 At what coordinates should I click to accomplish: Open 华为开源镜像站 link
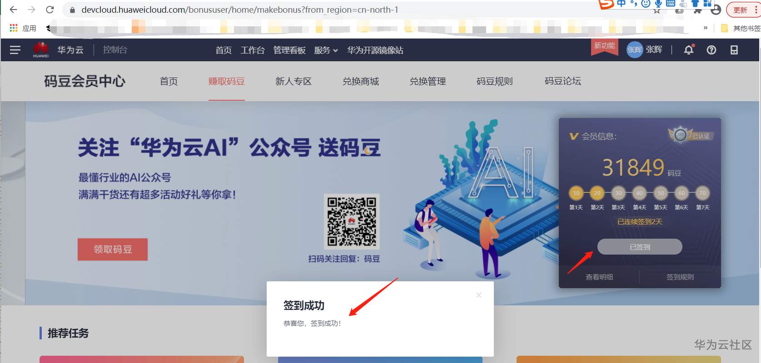(x=375, y=50)
